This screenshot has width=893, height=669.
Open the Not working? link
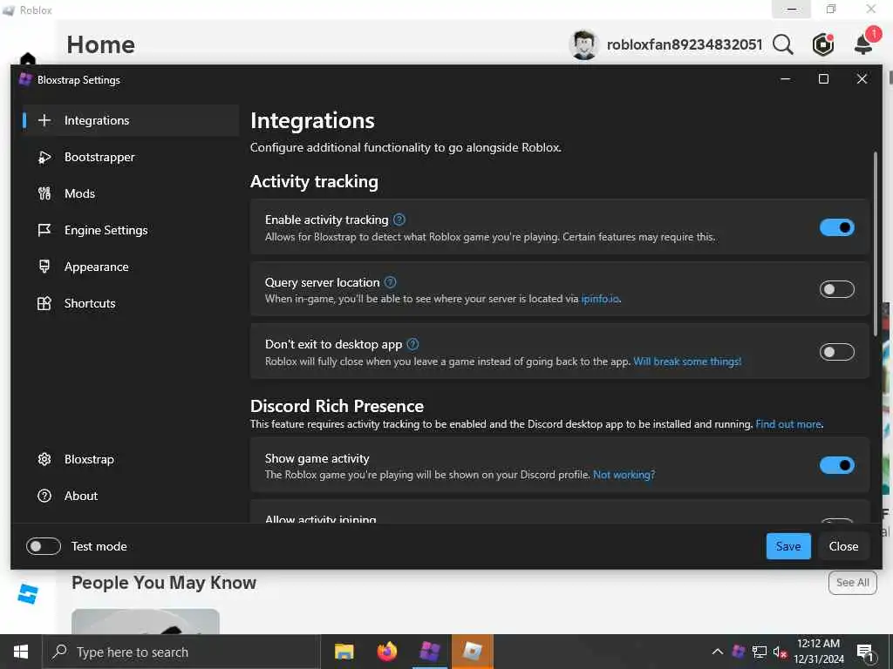coord(624,475)
